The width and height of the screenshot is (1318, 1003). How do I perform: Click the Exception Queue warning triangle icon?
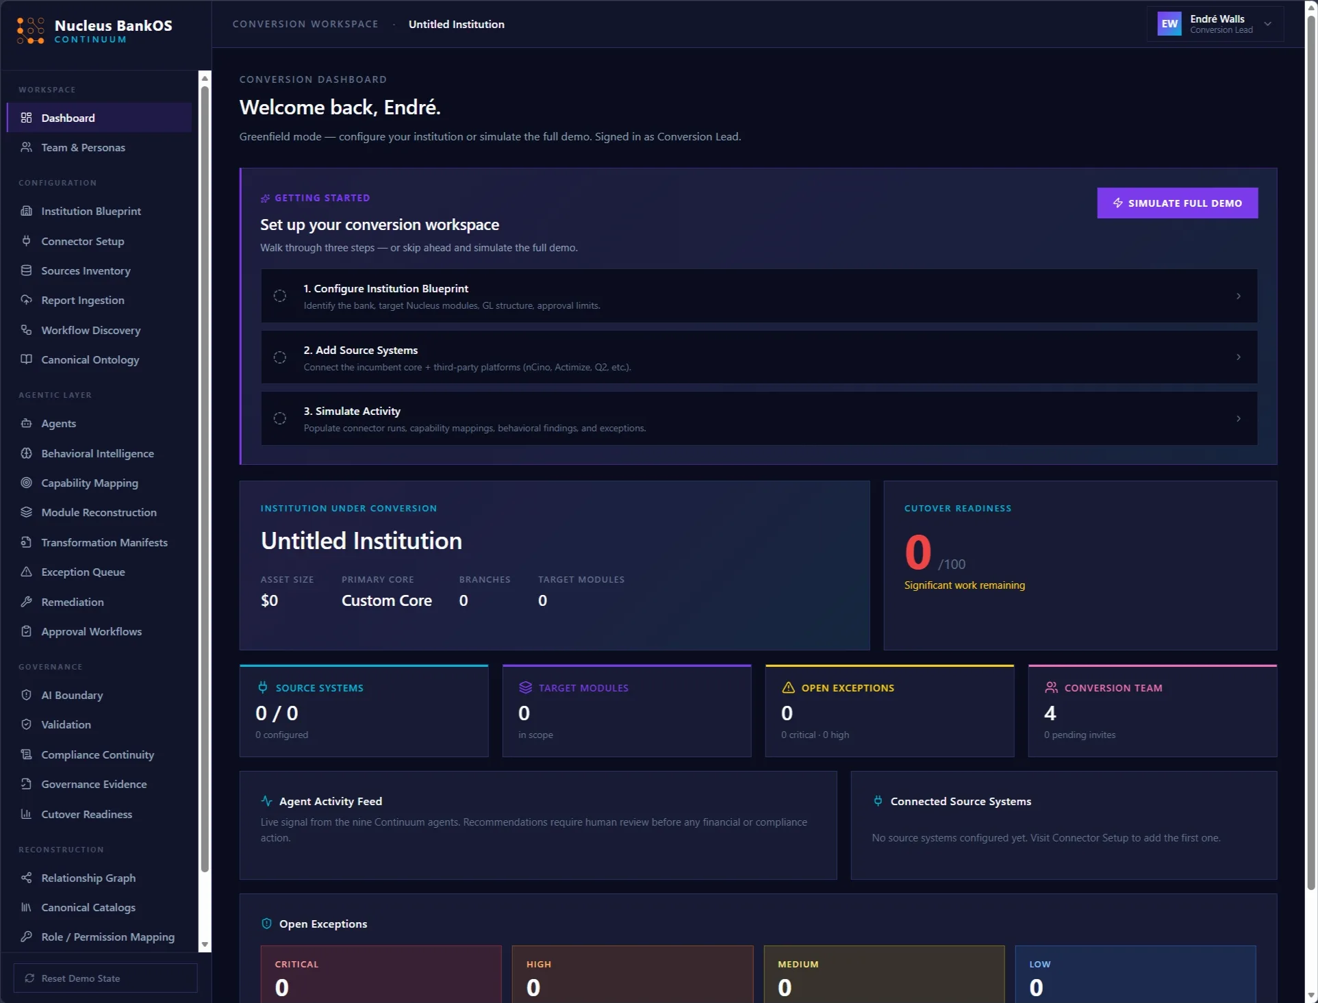(x=26, y=572)
